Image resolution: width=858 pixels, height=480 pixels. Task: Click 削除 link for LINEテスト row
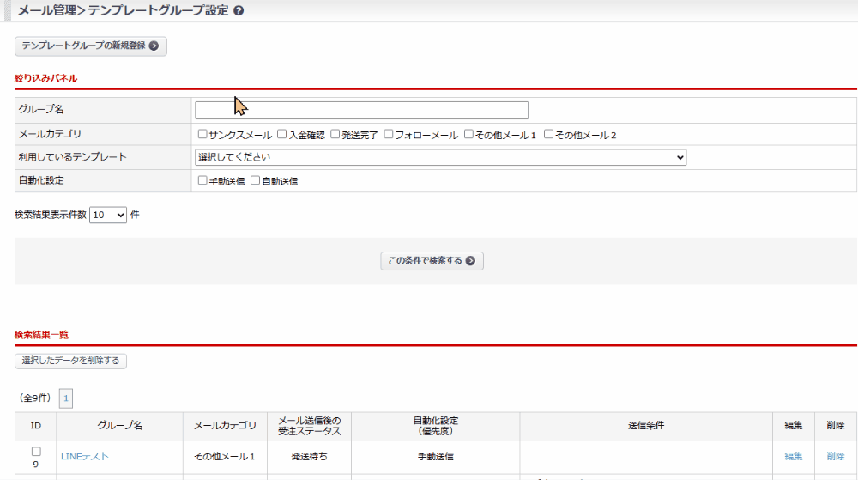click(836, 457)
